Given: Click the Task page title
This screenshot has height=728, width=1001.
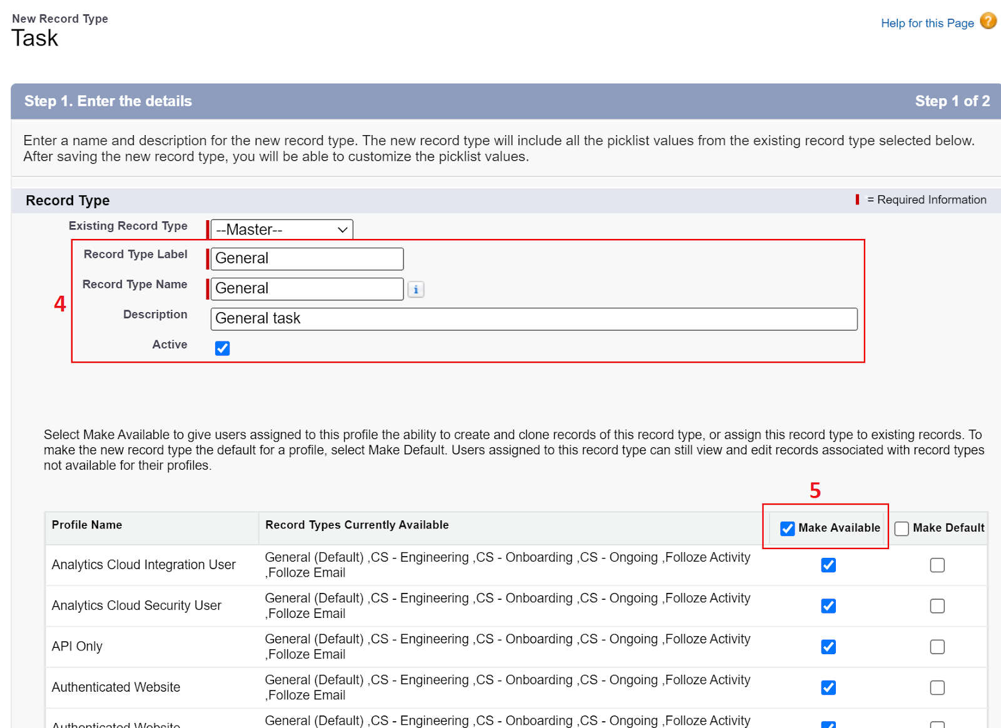Looking at the screenshot, I should (35, 39).
